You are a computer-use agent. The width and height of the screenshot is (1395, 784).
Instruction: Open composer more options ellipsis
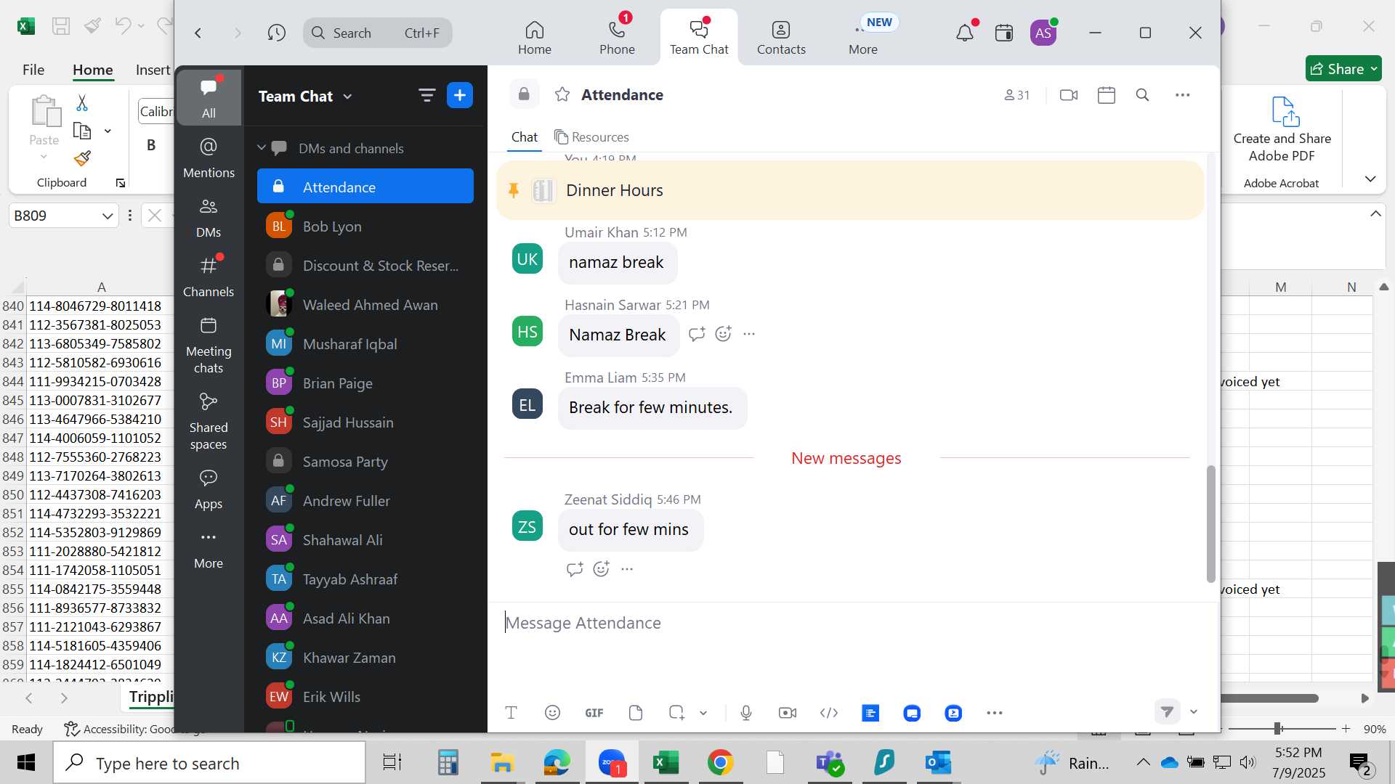[x=995, y=713]
